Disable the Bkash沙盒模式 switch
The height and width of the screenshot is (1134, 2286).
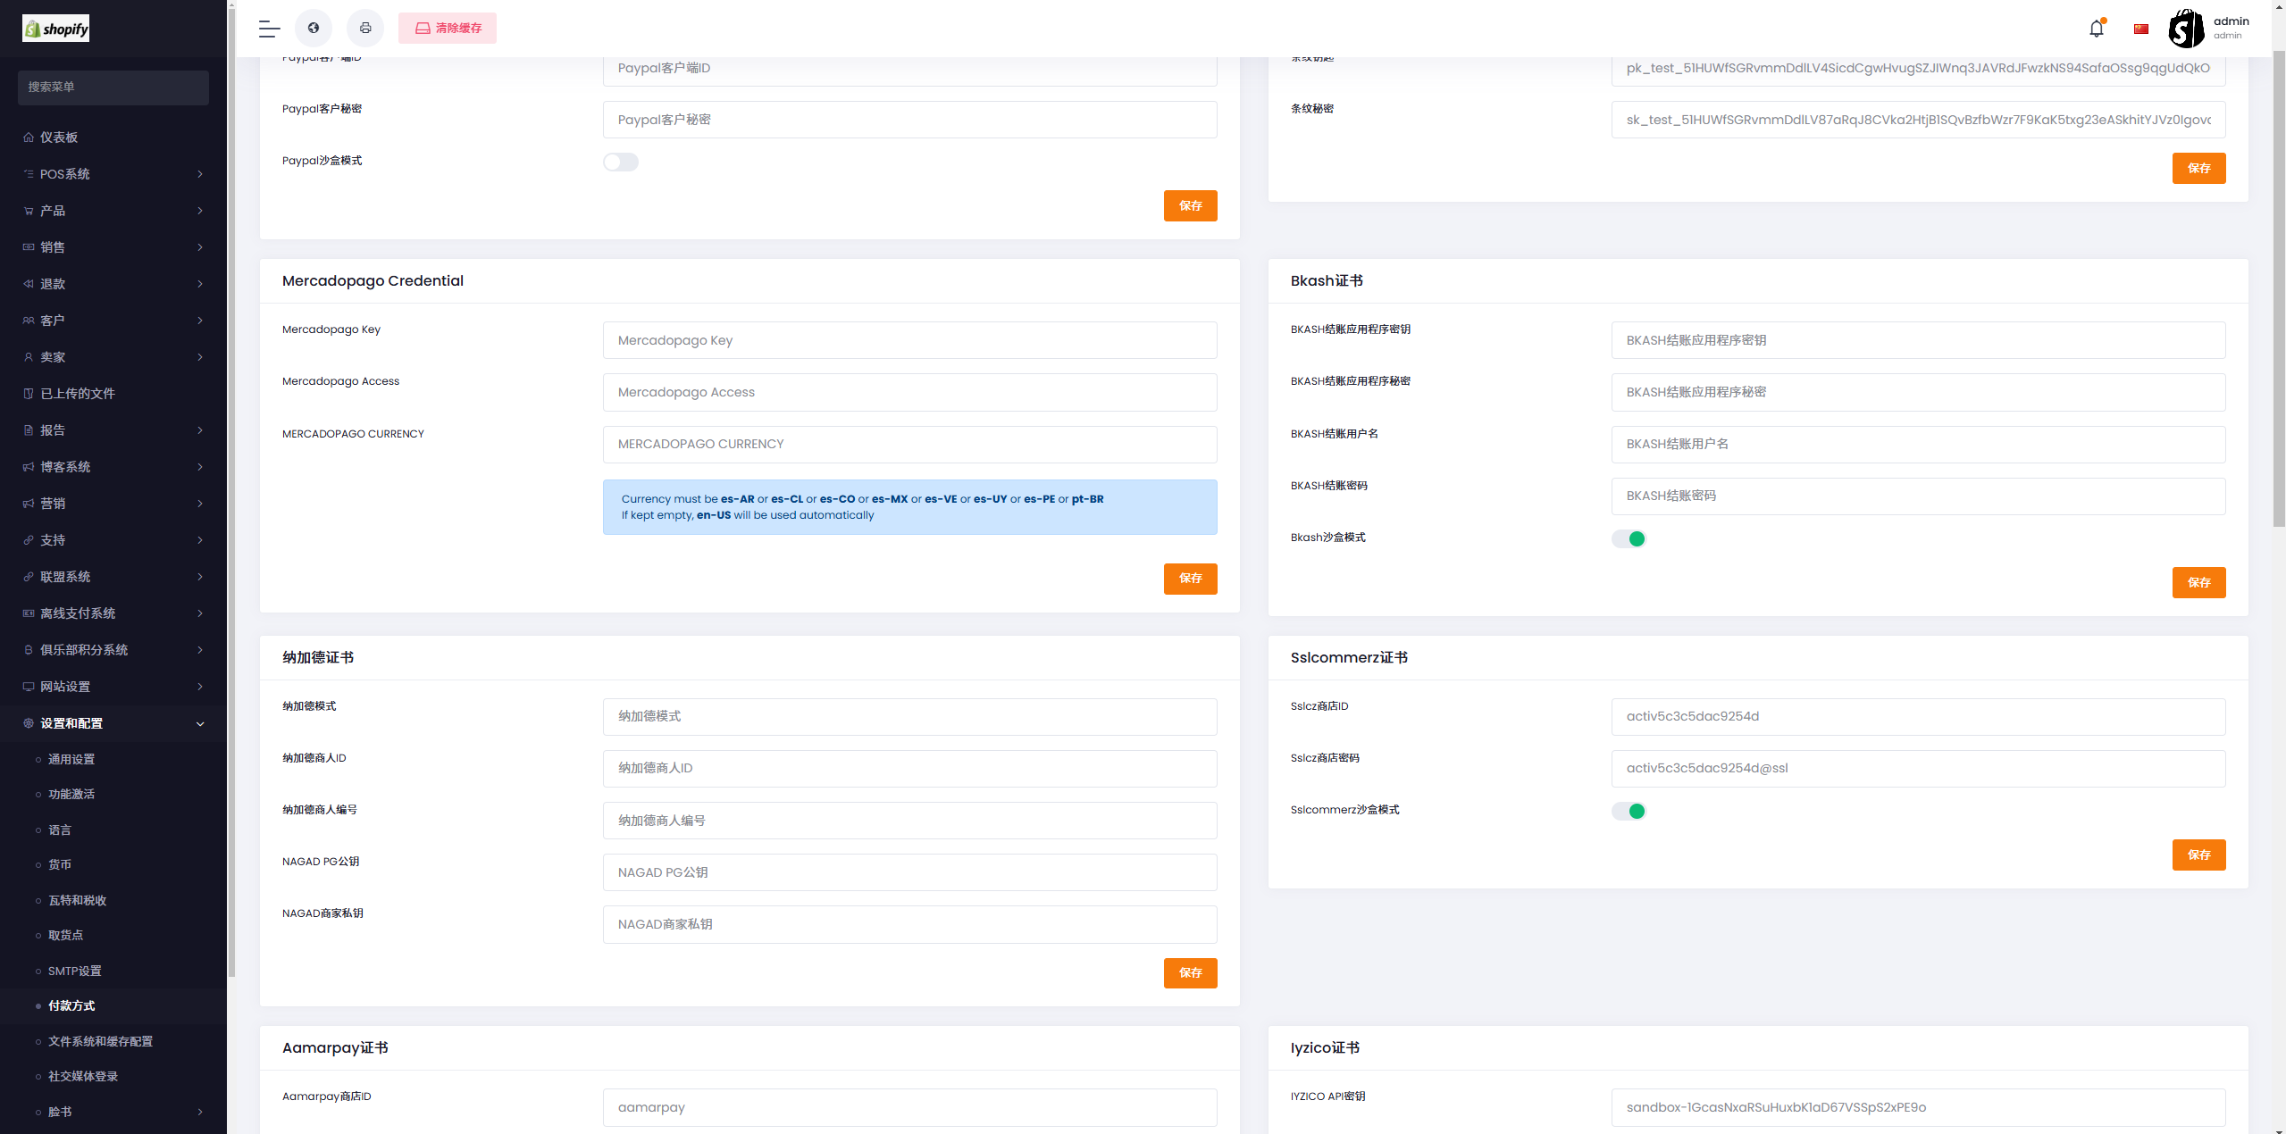1629,538
